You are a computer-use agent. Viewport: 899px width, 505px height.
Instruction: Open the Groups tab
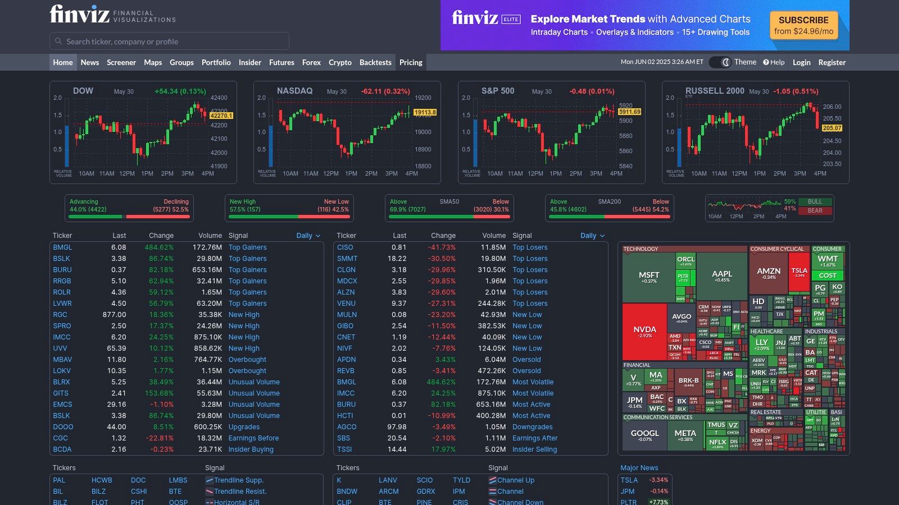point(181,62)
